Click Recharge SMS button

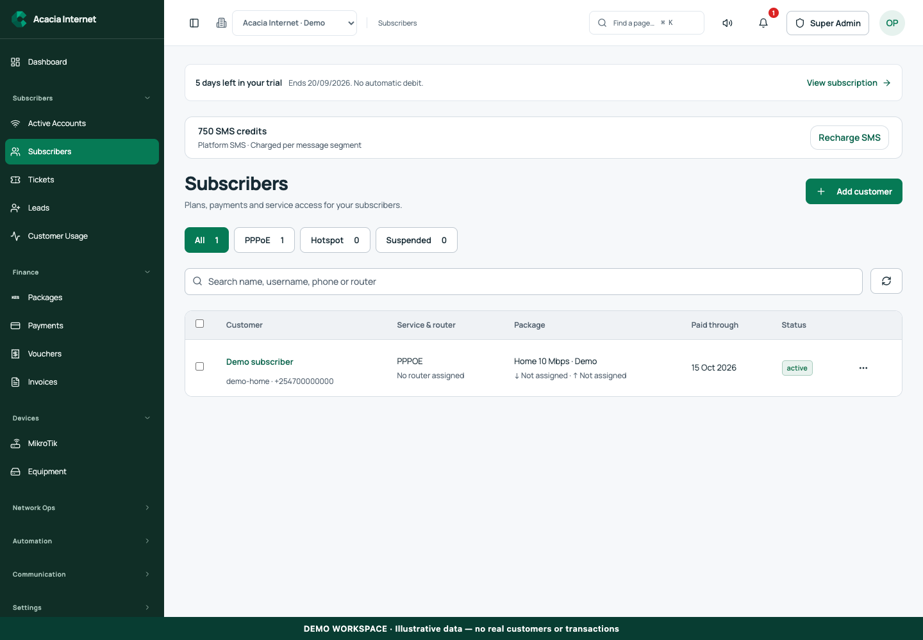click(x=849, y=138)
